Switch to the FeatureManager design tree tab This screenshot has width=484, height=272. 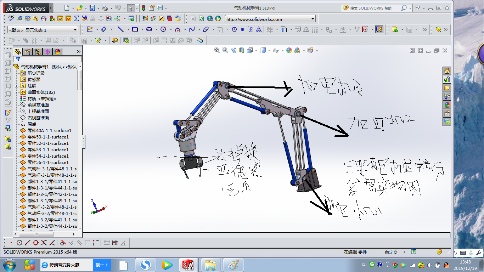click(x=18, y=52)
